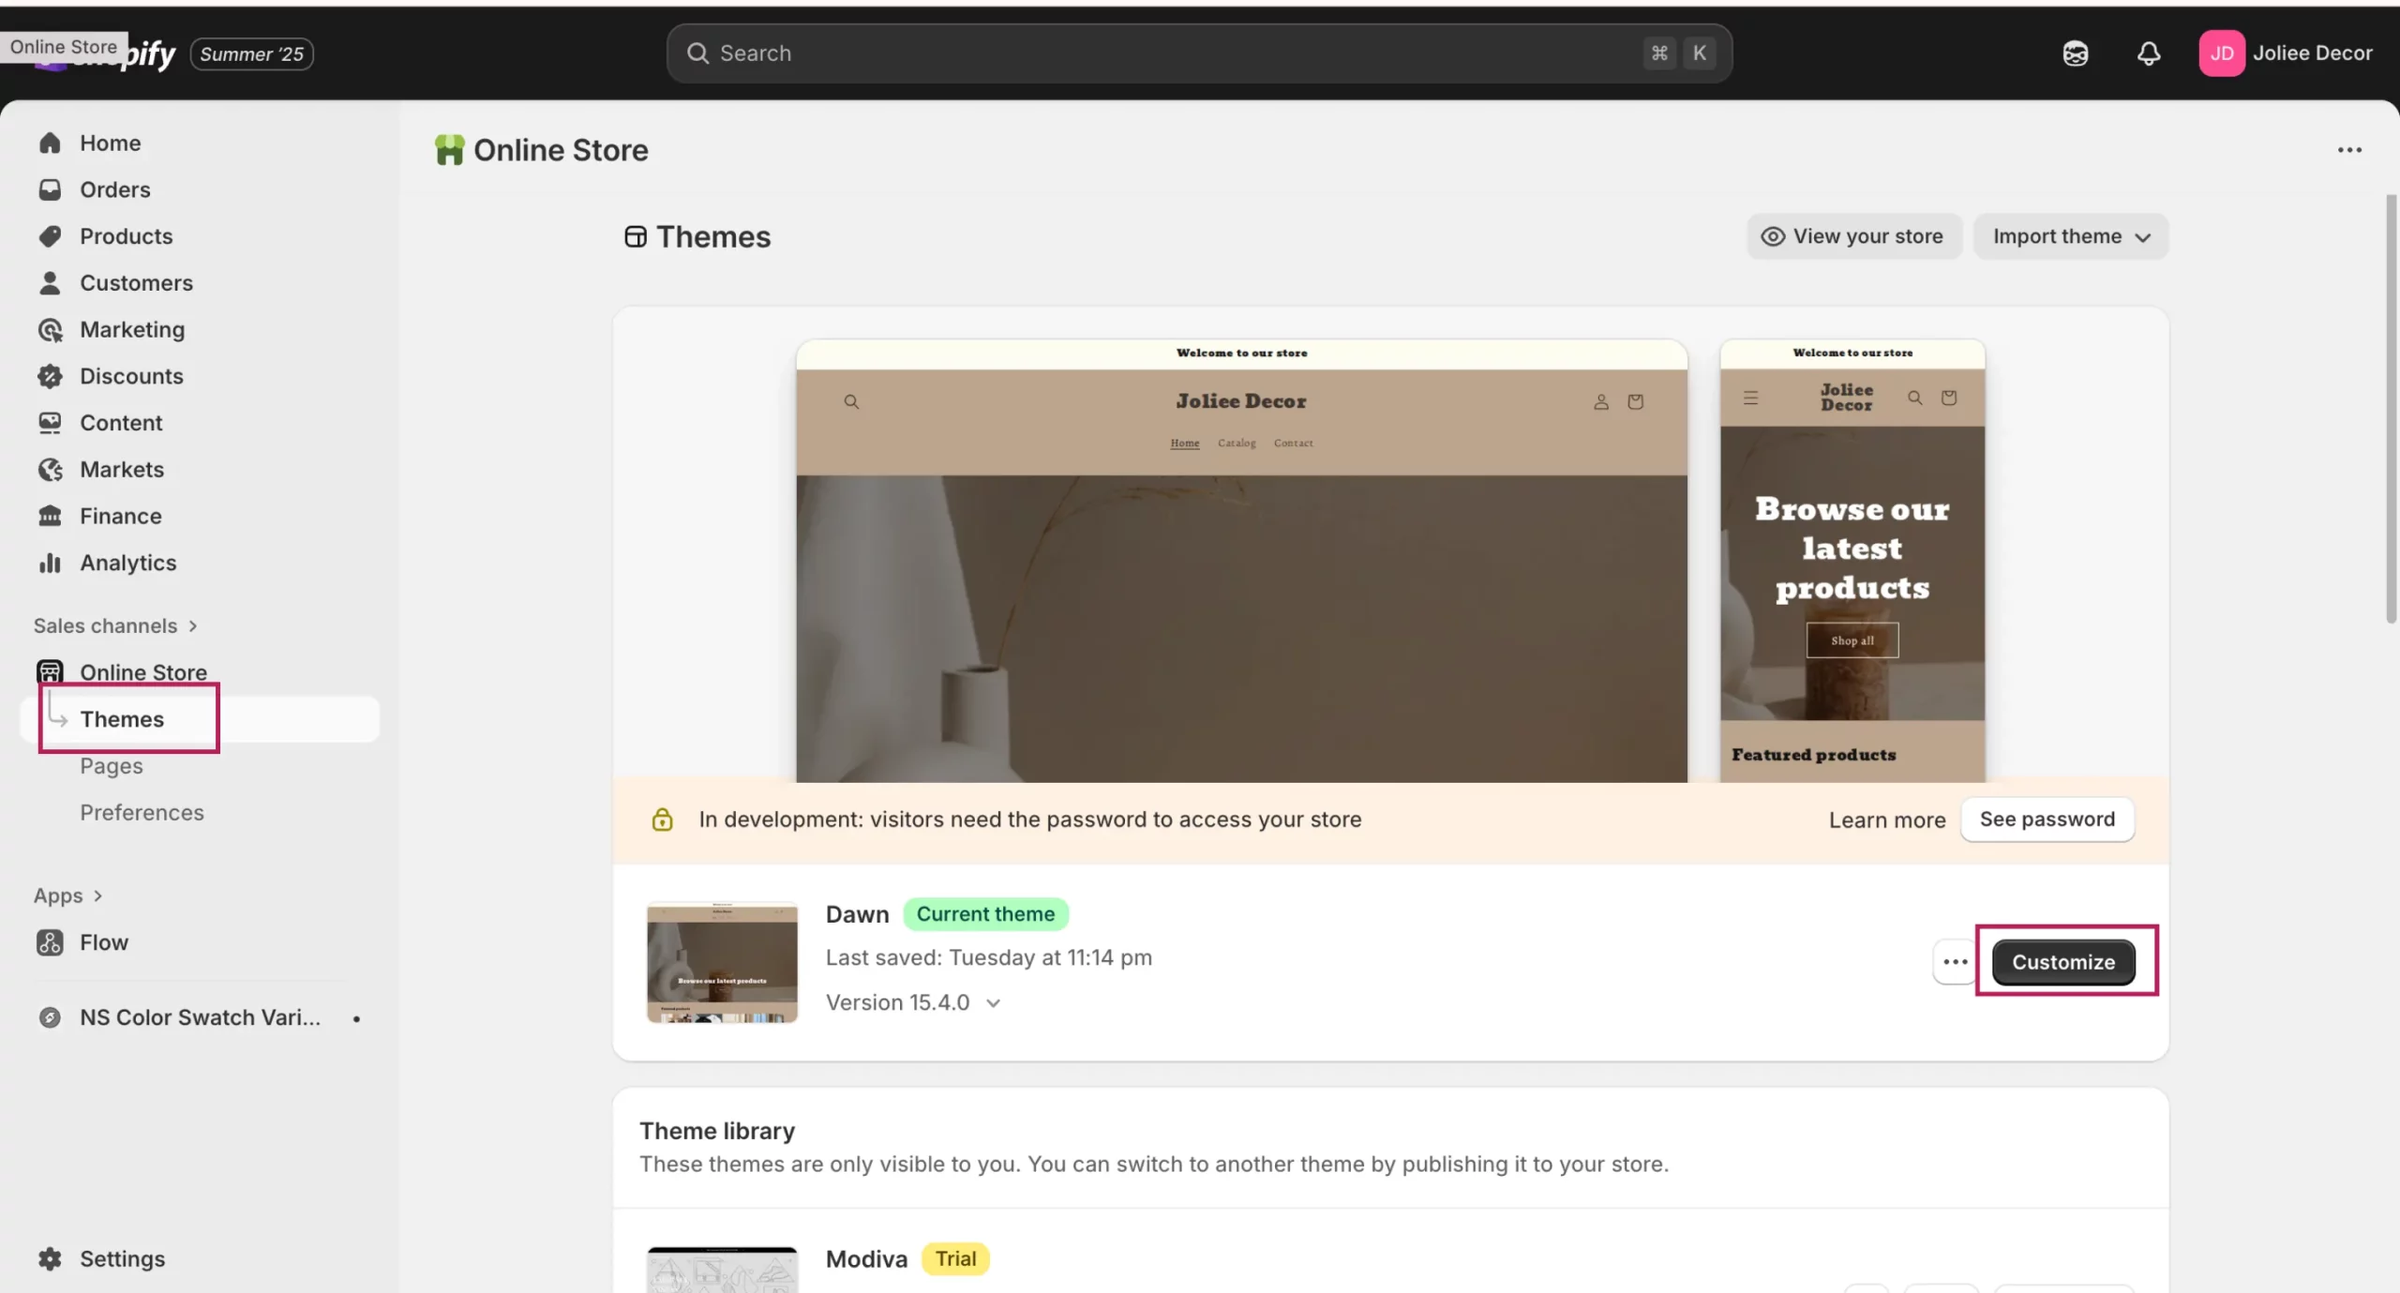Click the Online Store storefront icon in sidebar

[50, 671]
